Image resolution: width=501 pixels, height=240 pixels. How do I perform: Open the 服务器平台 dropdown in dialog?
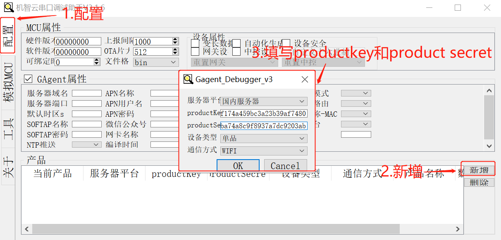point(263,101)
